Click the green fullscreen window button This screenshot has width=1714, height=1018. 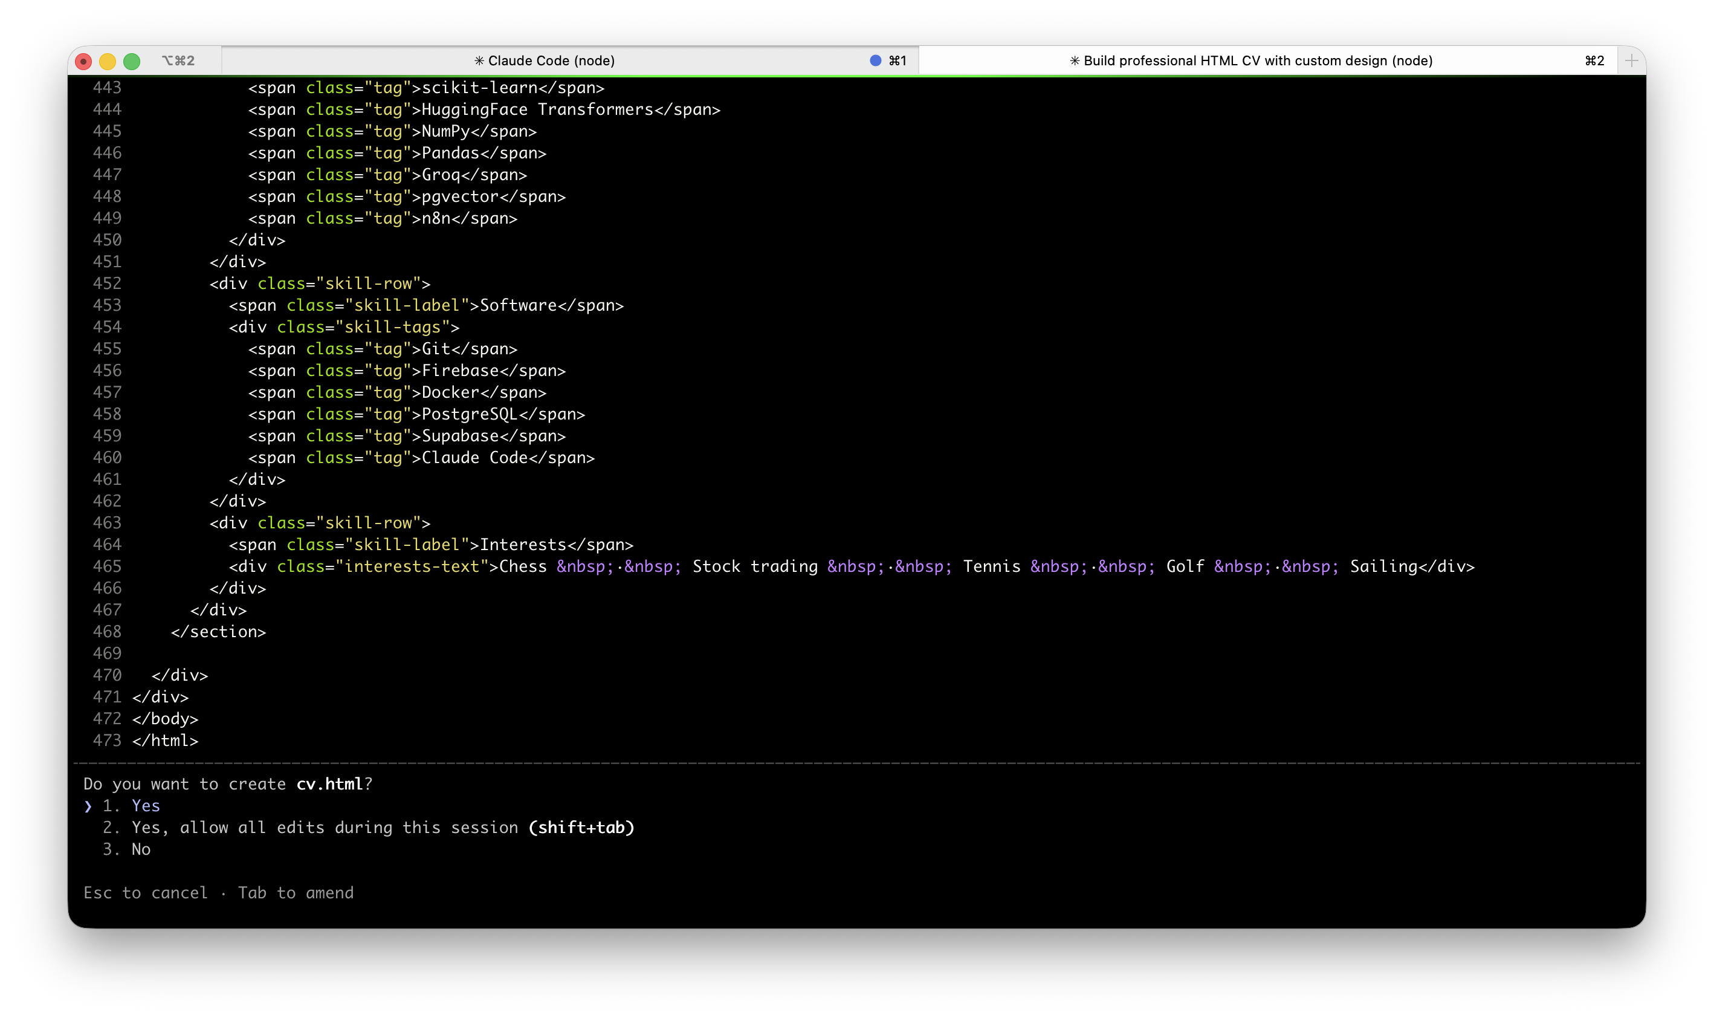pyautogui.click(x=132, y=61)
